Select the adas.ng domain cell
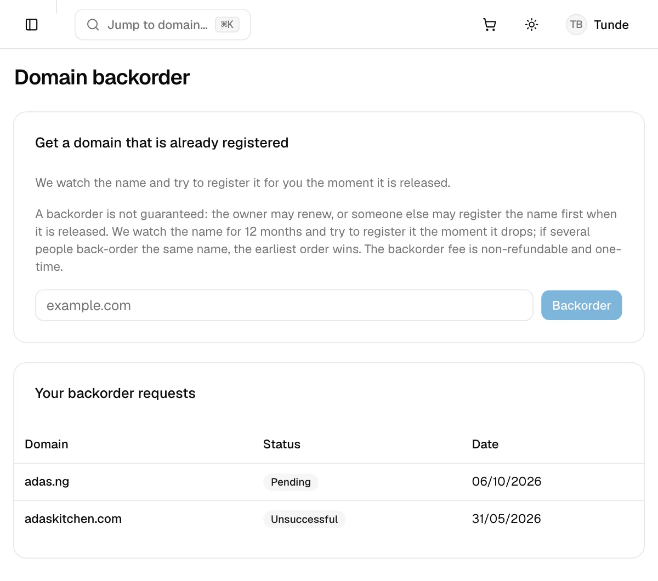Screen dimensions: 658x581 [47, 482]
